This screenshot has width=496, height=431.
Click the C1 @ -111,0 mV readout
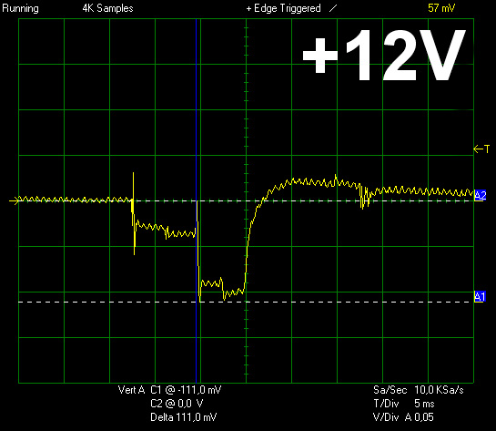point(186,389)
